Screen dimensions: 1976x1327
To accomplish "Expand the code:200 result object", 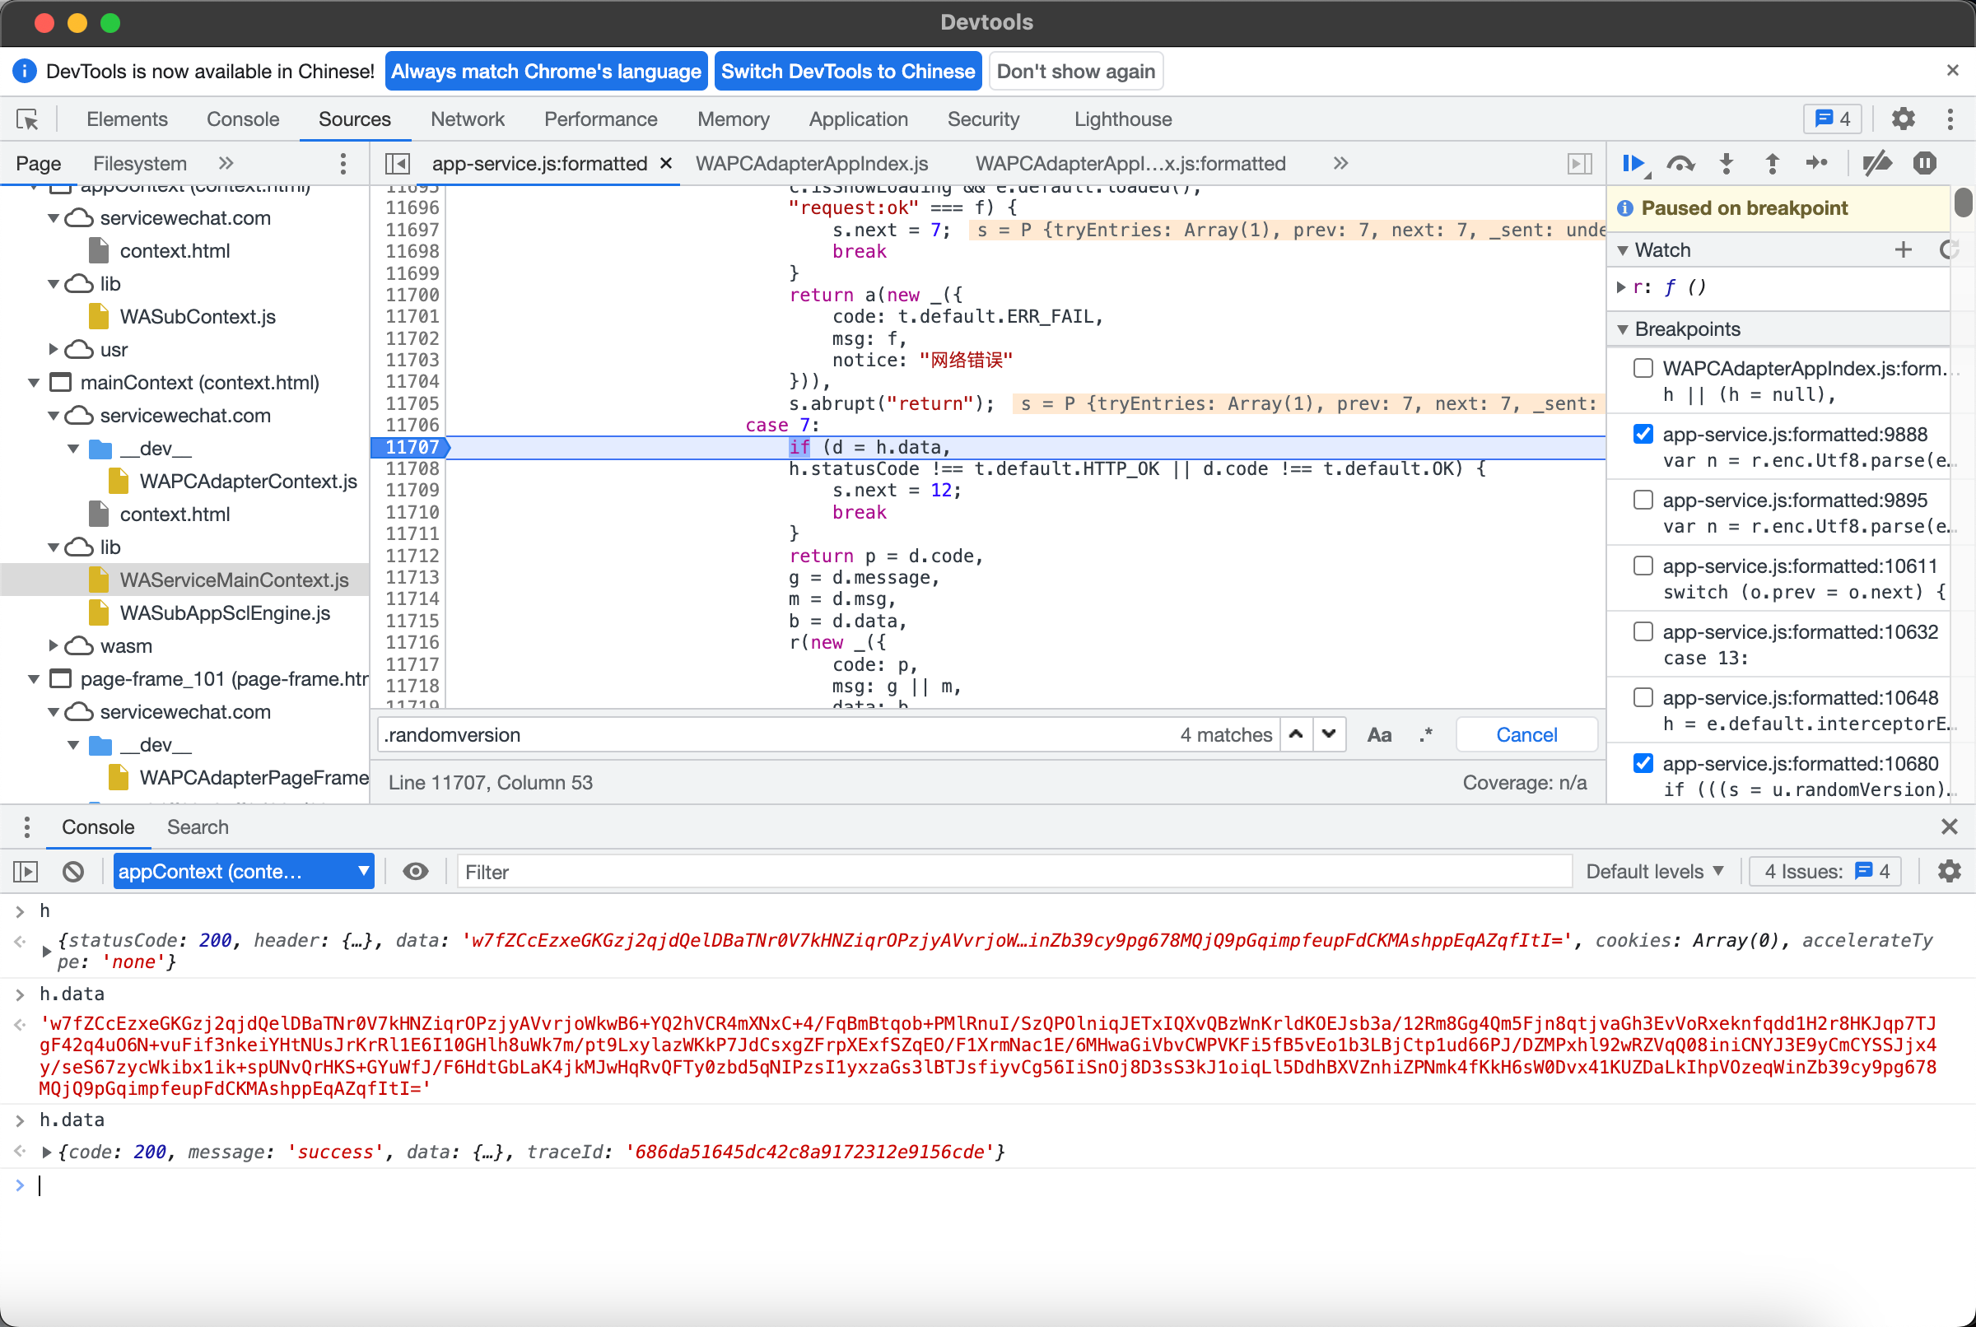I will (x=47, y=1152).
